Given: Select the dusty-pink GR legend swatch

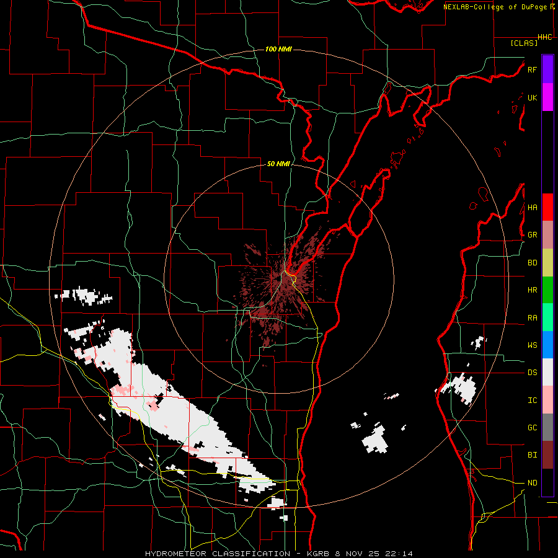Looking at the screenshot, I should [x=547, y=235].
